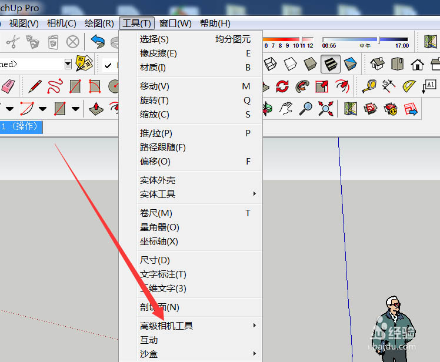Switch to Iso view house icon
440x362 pixels.
click(377, 64)
